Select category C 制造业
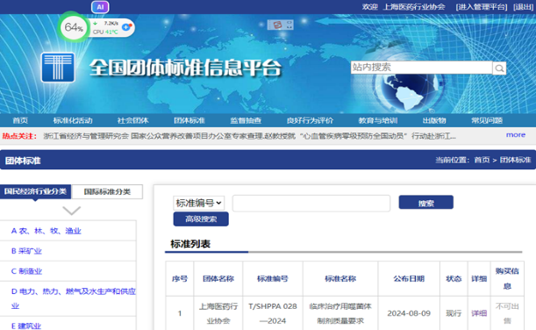 [26, 271]
